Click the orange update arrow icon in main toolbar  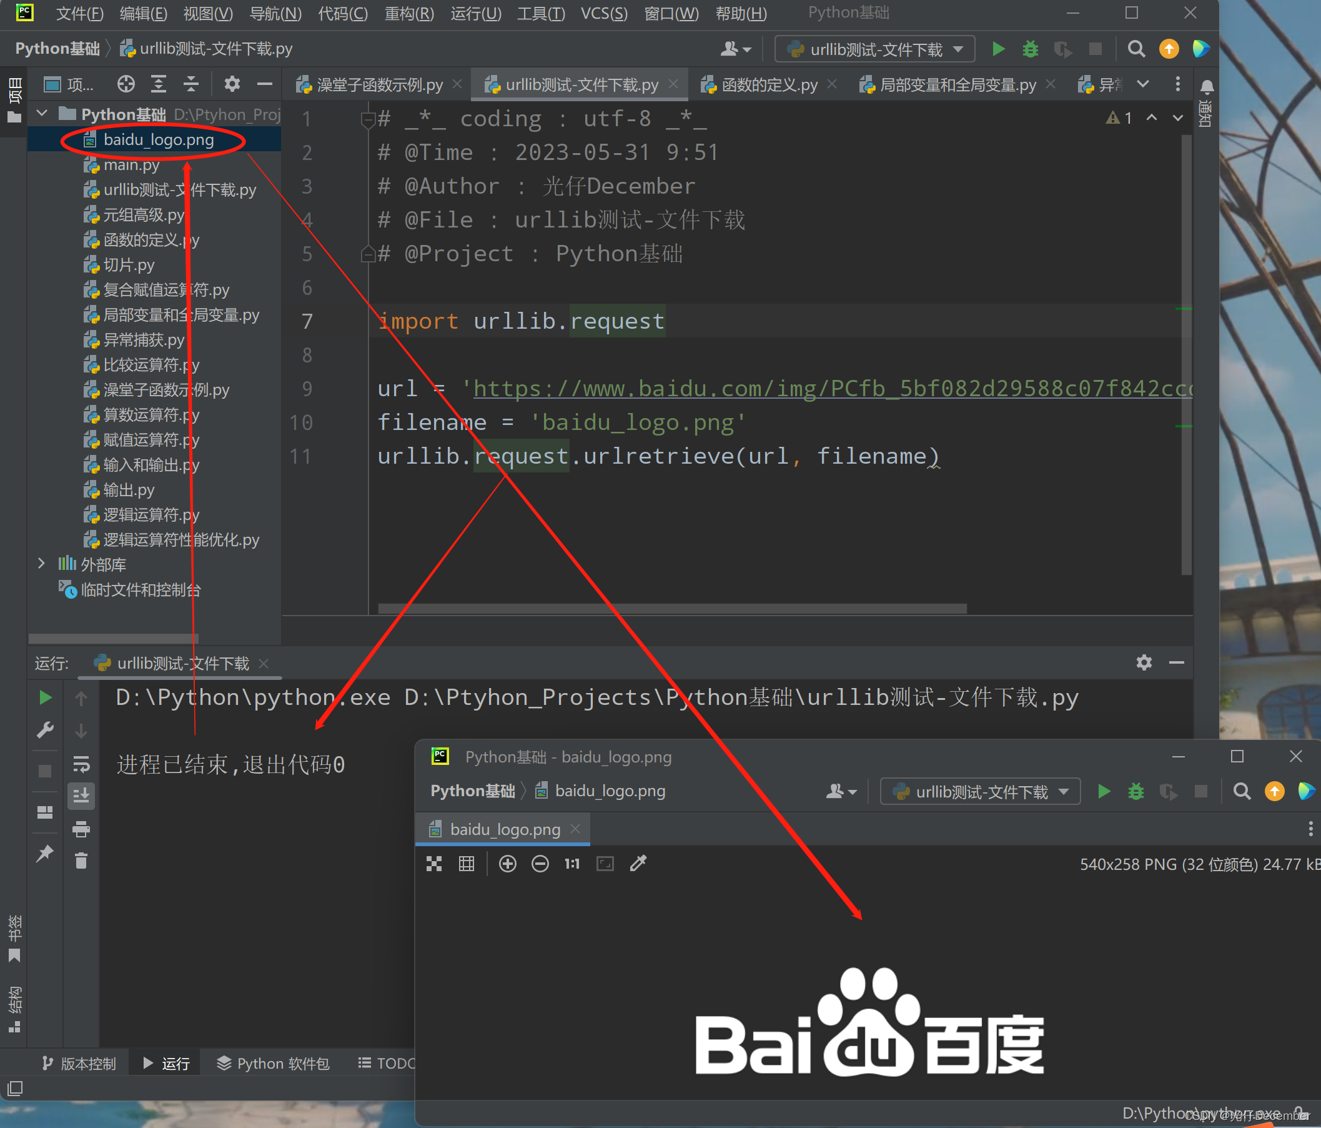coord(1169,49)
